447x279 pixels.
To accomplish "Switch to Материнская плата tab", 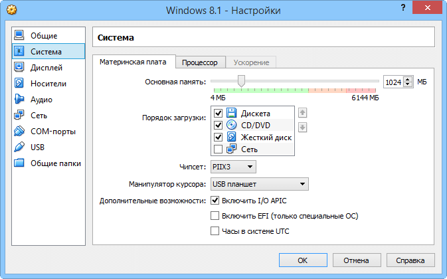I will point(133,62).
